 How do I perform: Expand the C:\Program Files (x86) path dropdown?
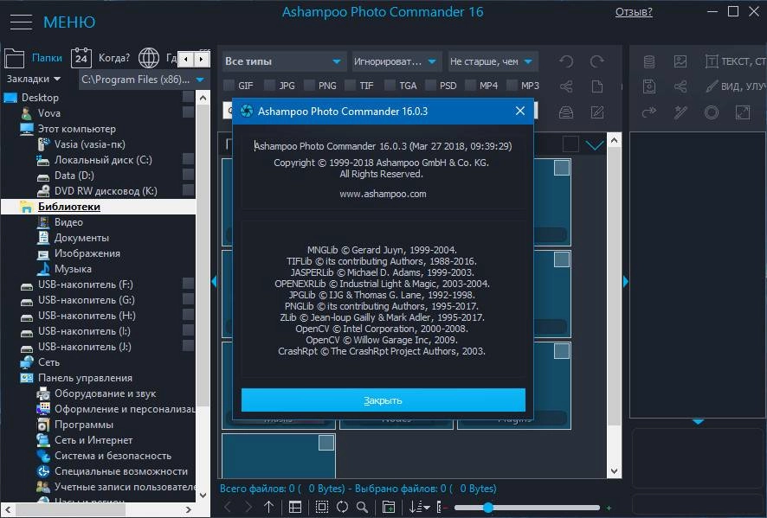coord(200,80)
